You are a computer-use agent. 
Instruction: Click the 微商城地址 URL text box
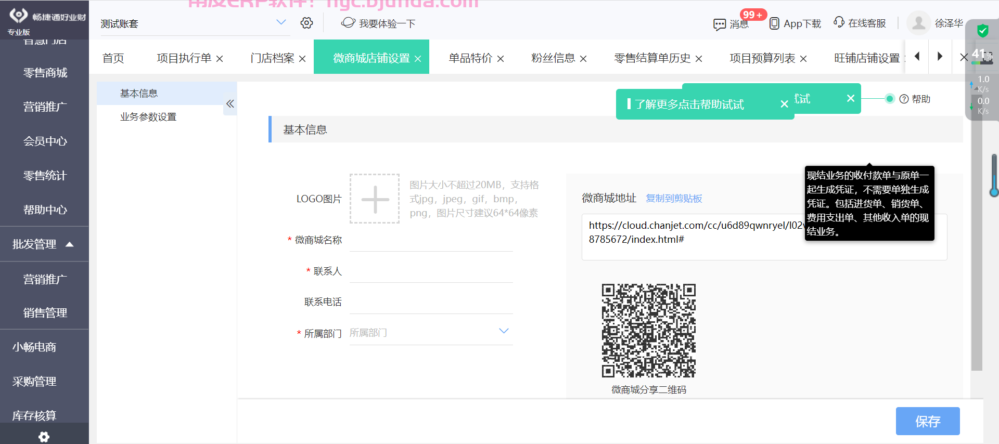point(764,237)
